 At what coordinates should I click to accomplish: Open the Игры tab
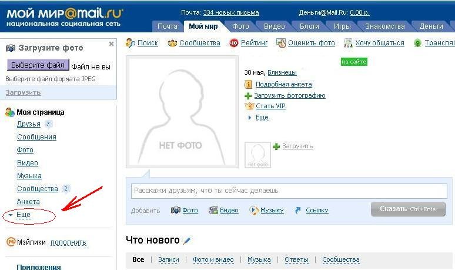342,26
